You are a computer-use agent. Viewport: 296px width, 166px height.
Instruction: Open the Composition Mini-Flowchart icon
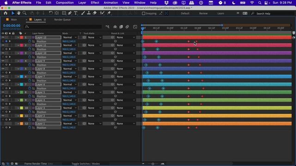coord(107,27)
